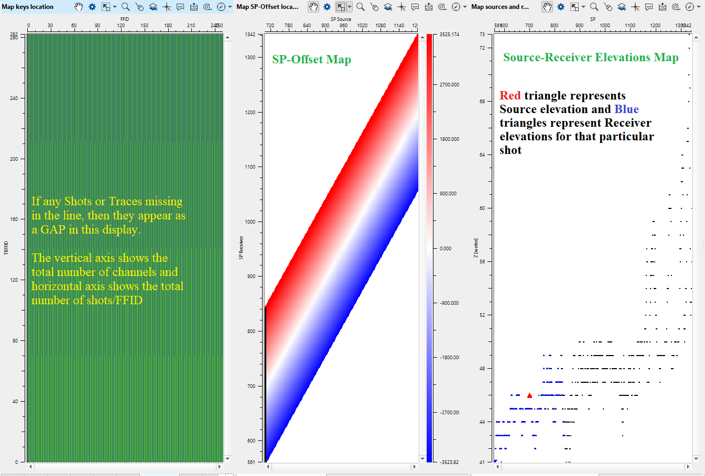Click the 'TRFFID' vertical axis label

[x=6, y=248]
